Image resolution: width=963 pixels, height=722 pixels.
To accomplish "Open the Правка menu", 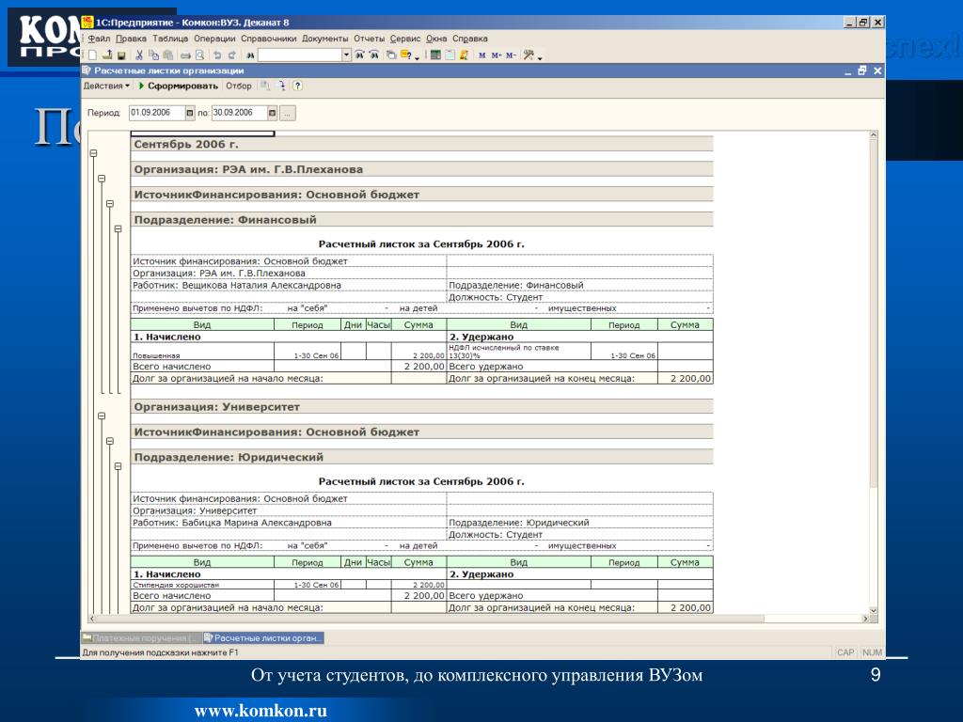I will click(131, 39).
